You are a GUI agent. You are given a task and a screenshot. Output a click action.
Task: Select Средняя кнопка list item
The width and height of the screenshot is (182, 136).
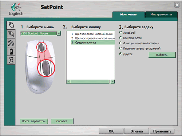pos(93,42)
